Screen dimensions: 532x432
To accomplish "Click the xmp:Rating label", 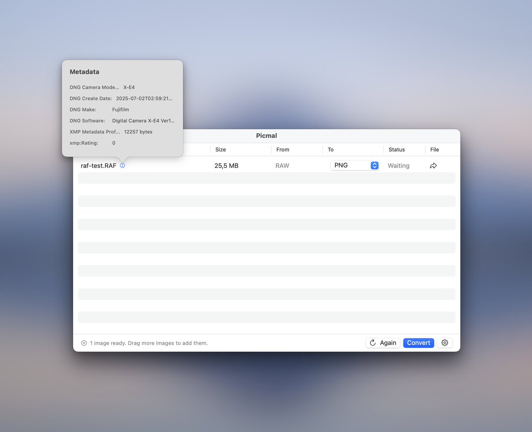I will click(x=84, y=143).
